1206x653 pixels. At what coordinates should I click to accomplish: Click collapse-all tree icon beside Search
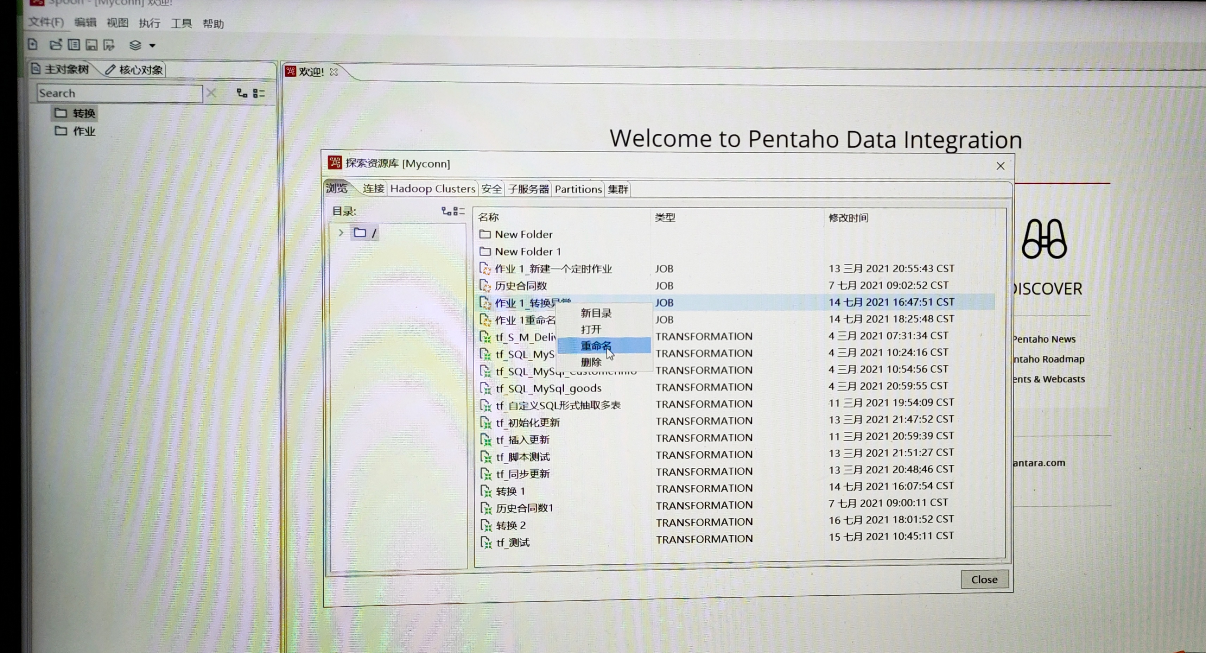click(259, 94)
